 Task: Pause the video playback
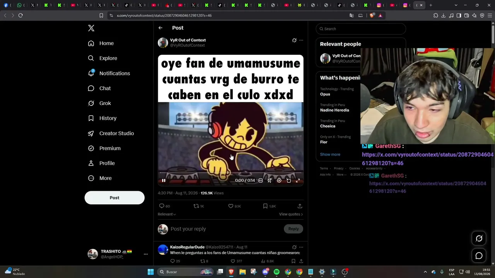tap(164, 180)
